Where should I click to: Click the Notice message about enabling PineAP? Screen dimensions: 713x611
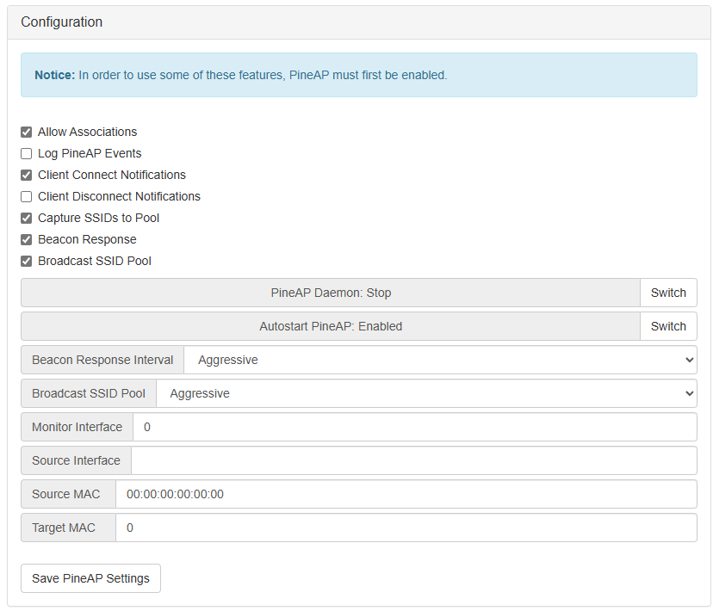(241, 75)
